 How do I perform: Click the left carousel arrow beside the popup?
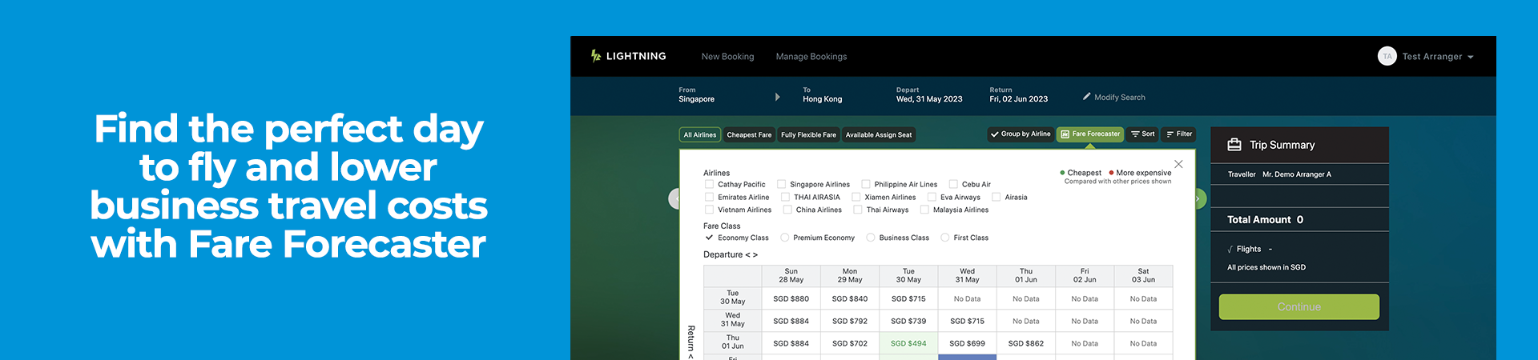point(674,198)
